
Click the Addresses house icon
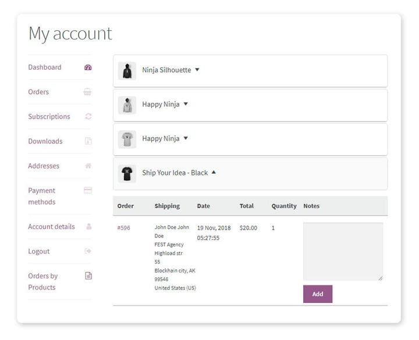[x=88, y=166]
